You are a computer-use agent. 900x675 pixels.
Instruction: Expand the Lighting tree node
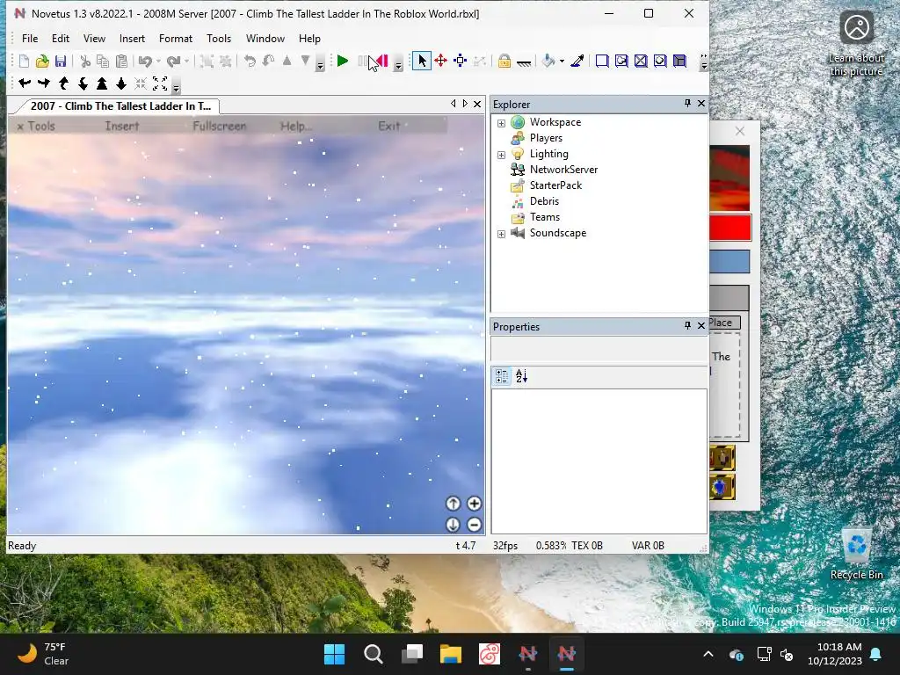[501, 155]
